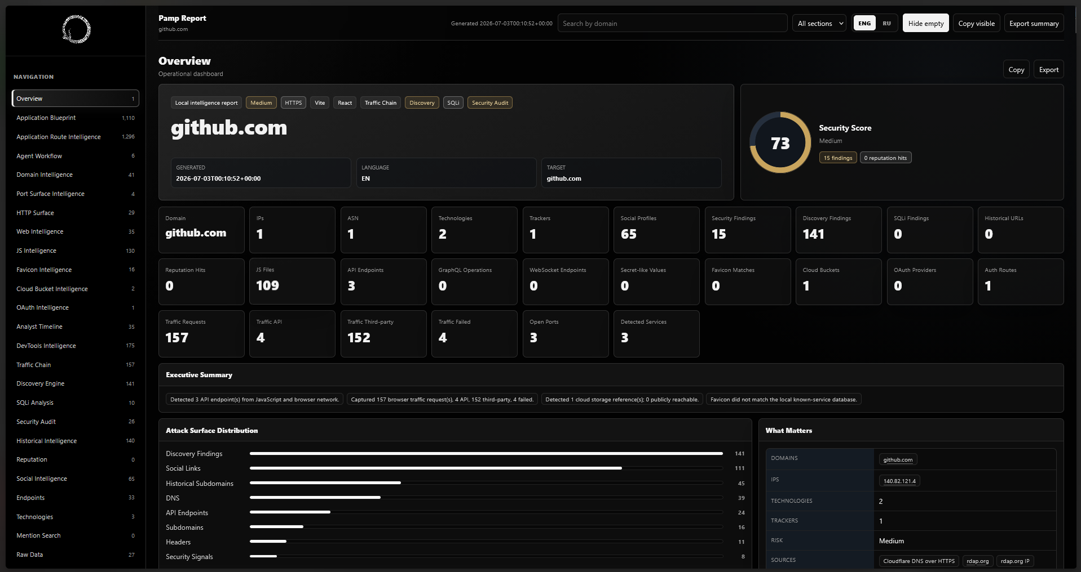Click the Security Audit tag
Screen dimensions: 1081x572
tap(489, 102)
